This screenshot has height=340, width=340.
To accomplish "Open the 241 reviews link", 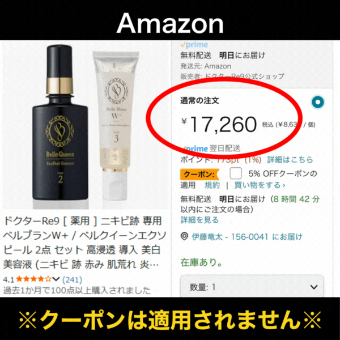I will pyautogui.click(x=72, y=279).
